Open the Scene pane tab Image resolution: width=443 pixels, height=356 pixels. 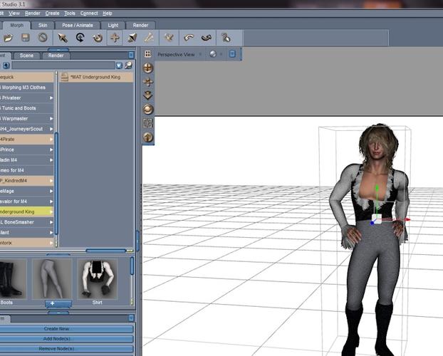point(26,56)
